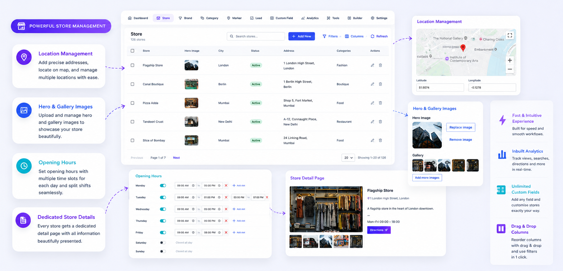Image resolution: width=563 pixels, height=271 pixels.
Task: Open the Flagship Store hero image thumbnail
Action: pos(191,65)
